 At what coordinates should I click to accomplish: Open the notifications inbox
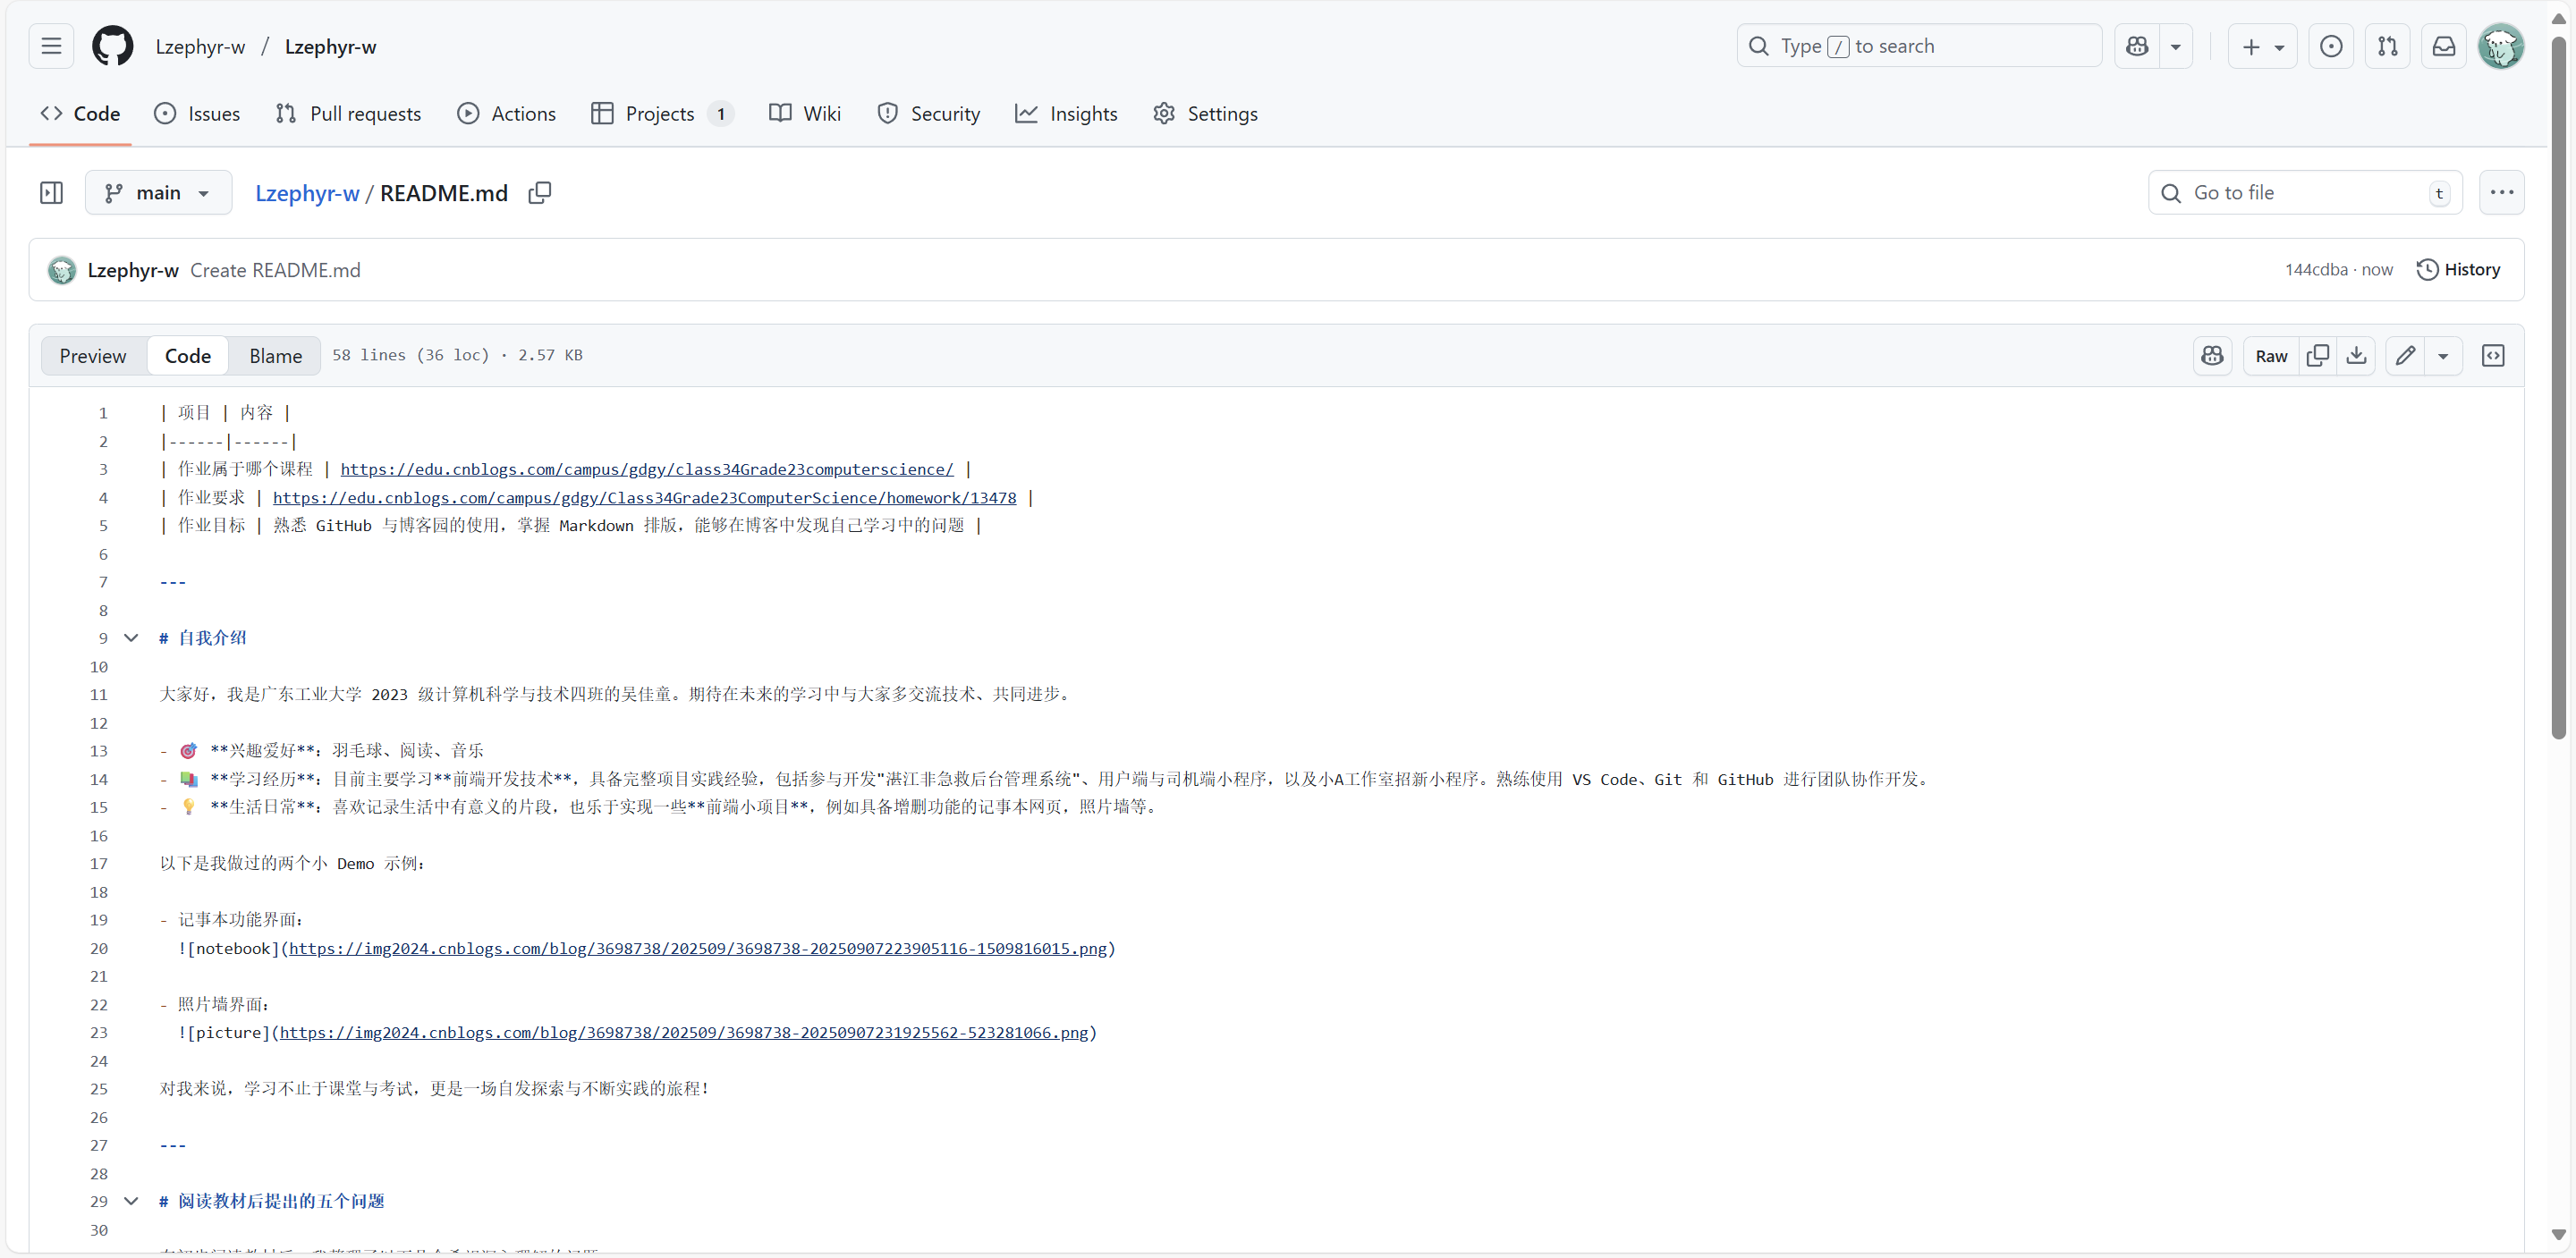2443,46
